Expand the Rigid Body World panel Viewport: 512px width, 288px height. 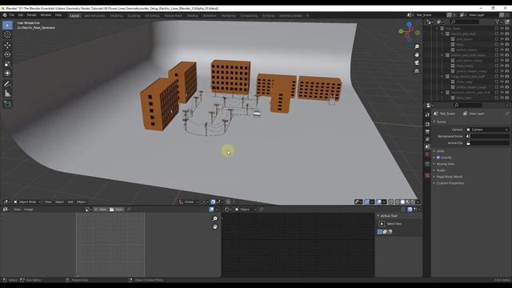(449, 177)
